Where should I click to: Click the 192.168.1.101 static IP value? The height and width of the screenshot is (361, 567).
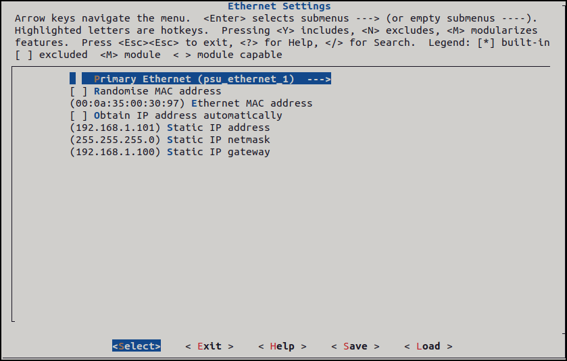[x=116, y=128]
